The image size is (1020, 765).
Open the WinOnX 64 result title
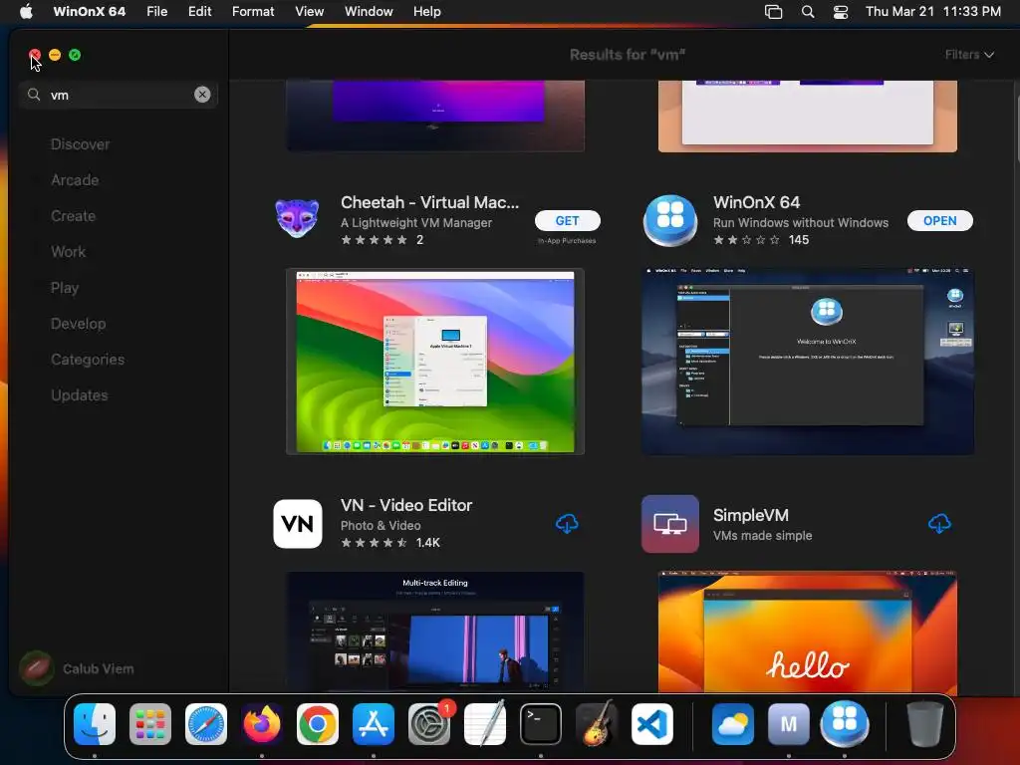757,202
